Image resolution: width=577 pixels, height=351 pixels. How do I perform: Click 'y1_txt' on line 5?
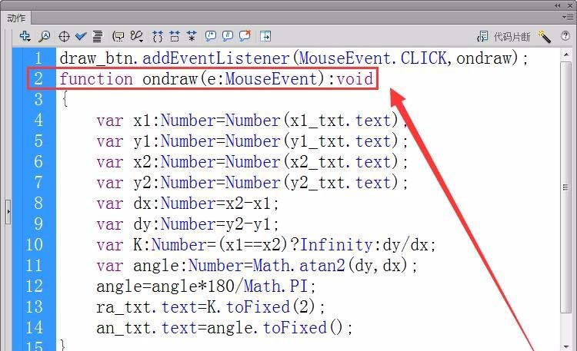click(x=318, y=141)
